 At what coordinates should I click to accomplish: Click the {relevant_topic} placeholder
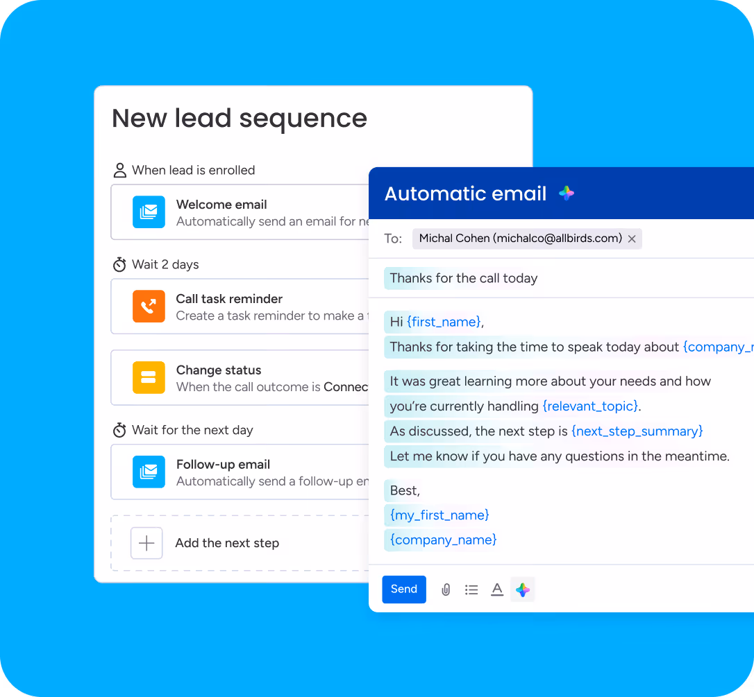click(591, 406)
